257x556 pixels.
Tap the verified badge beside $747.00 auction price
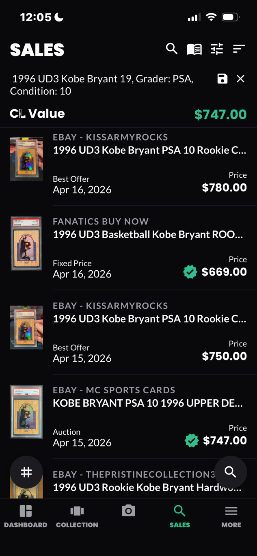192,440
